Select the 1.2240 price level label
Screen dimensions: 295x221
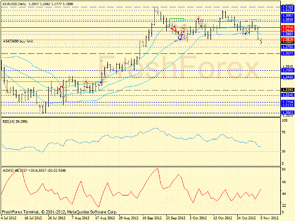point(288,95)
